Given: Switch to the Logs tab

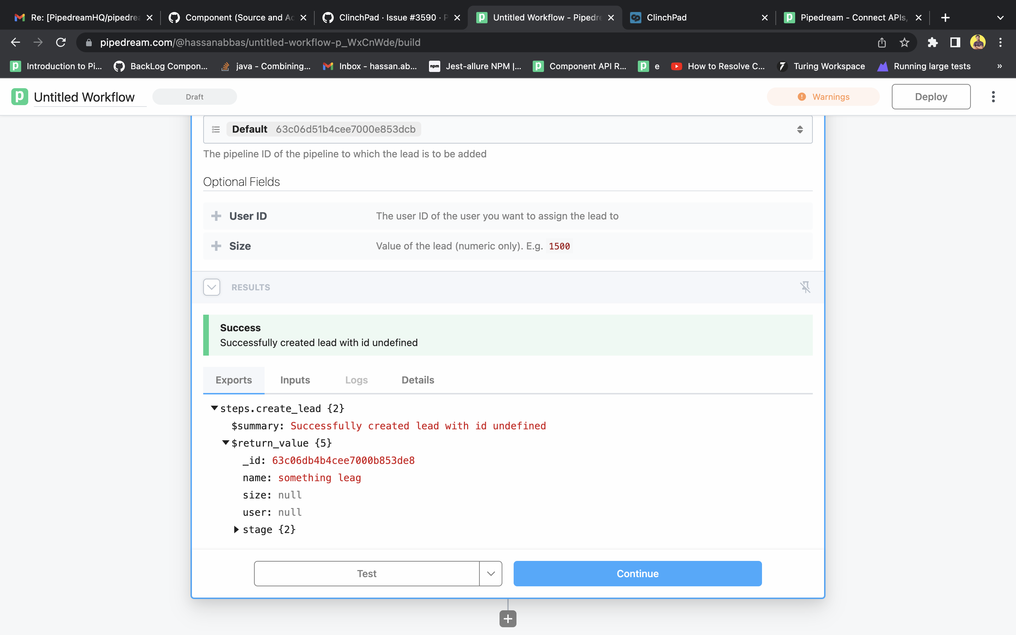Looking at the screenshot, I should pos(356,380).
